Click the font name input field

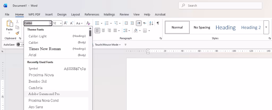37,23
